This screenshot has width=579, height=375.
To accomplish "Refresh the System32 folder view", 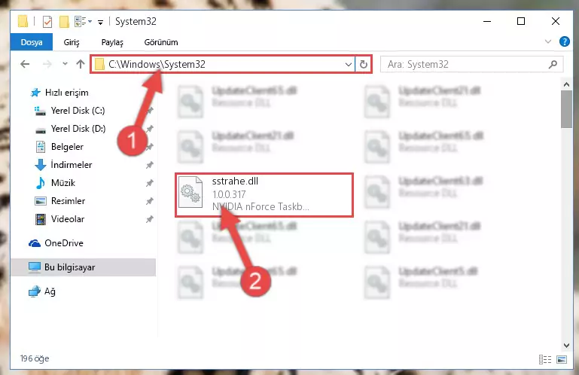I will tap(364, 64).
